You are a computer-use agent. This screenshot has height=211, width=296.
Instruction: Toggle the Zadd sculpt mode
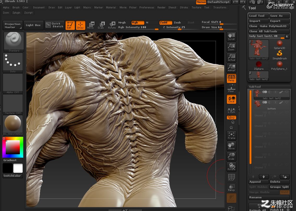(x=165, y=23)
